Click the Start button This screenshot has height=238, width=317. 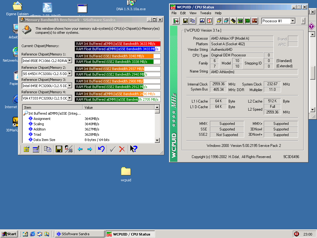(9, 234)
